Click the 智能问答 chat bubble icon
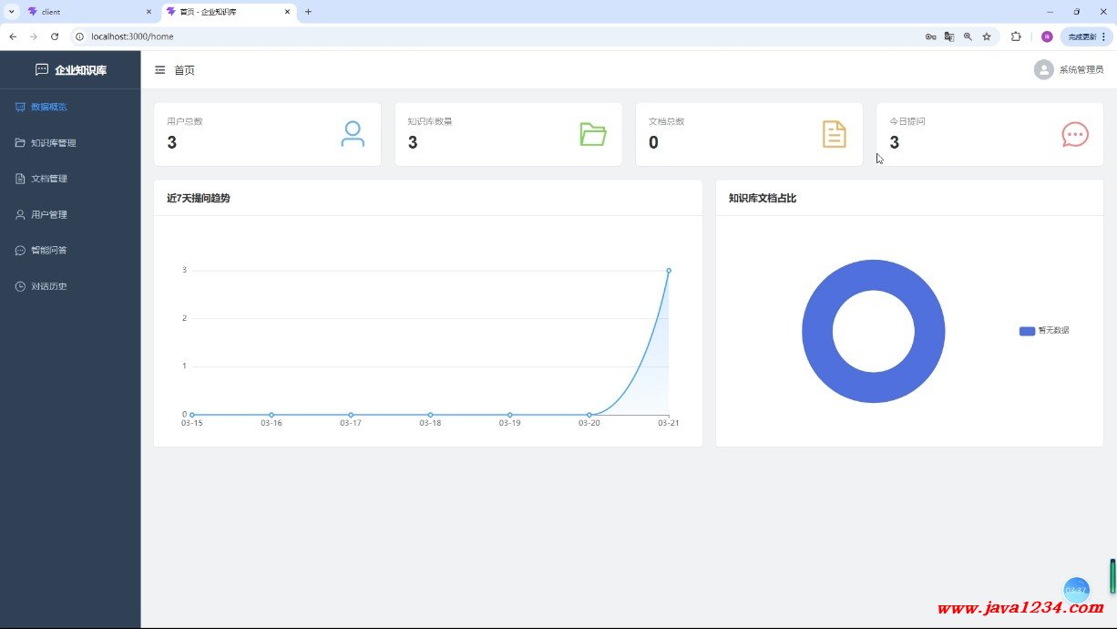 (20, 251)
